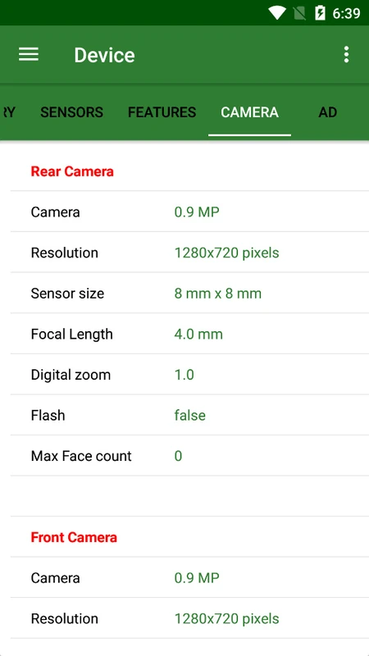
Task: Switch to the FEATURES tab
Action: [162, 112]
